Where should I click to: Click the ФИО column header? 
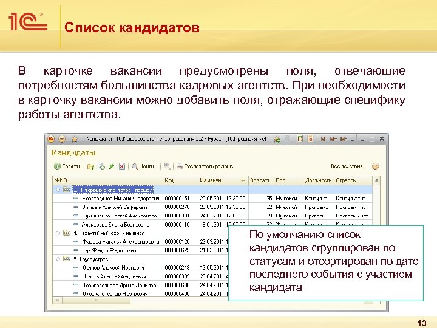click(107, 180)
